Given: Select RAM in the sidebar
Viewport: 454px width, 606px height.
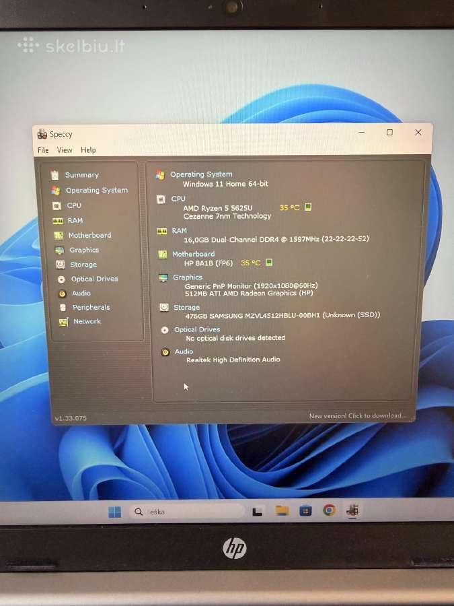Looking at the screenshot, I should coord(75,220).
